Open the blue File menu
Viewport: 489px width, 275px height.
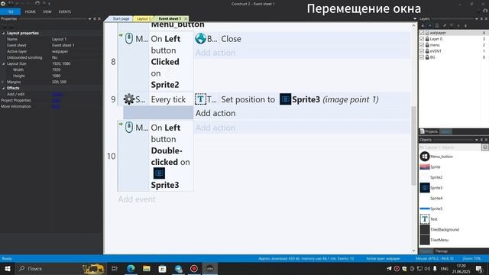click(10, 11)
